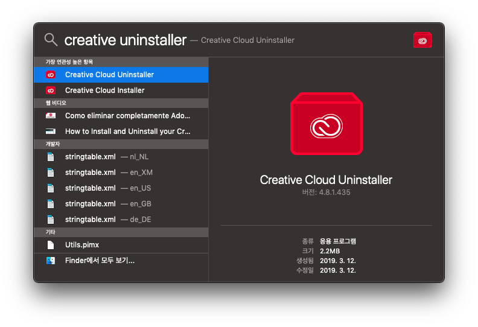Click the document icon for stringtable.xml en_US
Image resolution: width=478 pixels, height=327 pixels.
pos(51,188)
